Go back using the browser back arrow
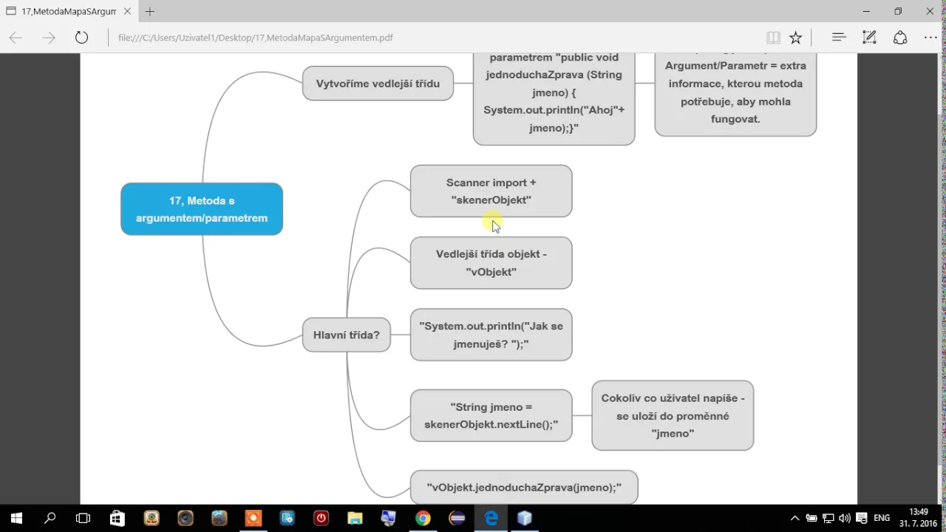 pyautogui.click(x=16, y=38)
